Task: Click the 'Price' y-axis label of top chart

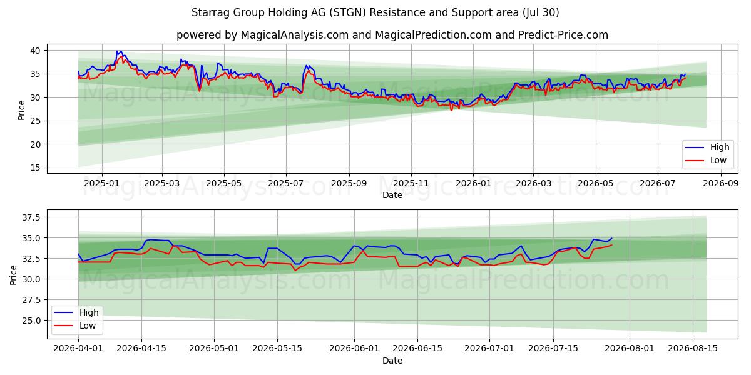Action: pos(21,110)
